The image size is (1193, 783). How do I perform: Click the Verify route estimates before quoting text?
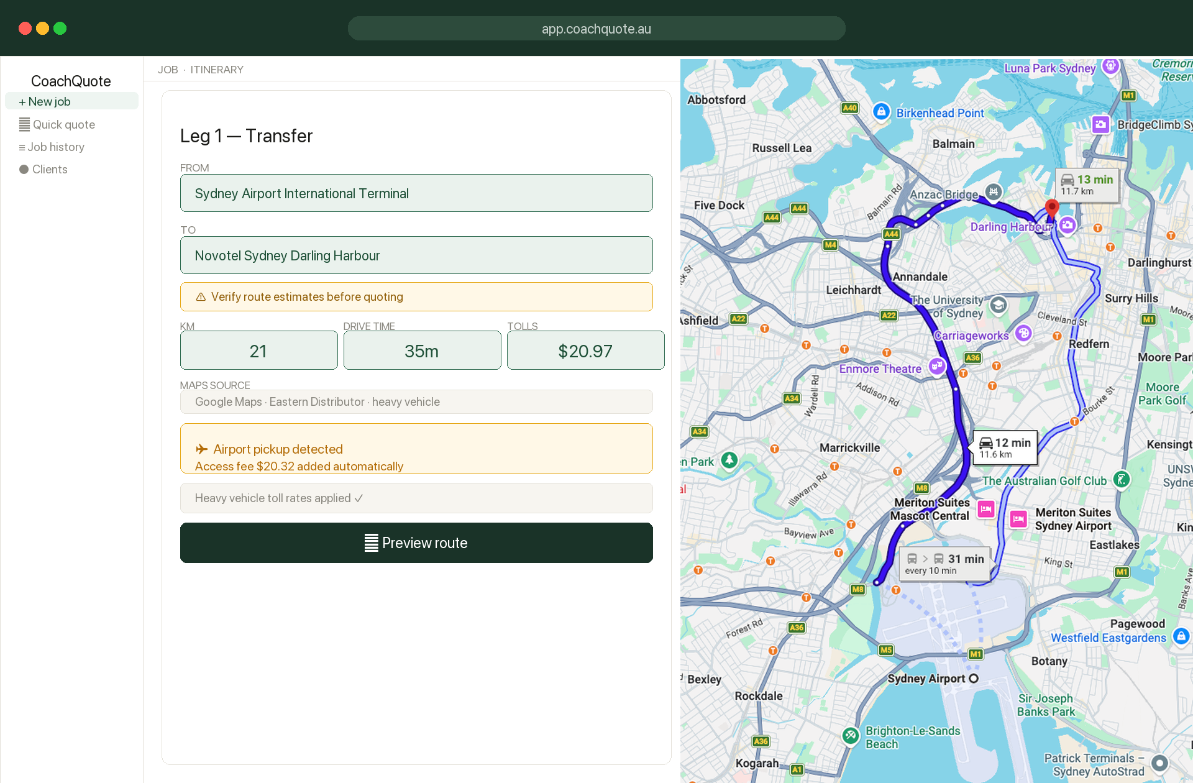point(307,297)
